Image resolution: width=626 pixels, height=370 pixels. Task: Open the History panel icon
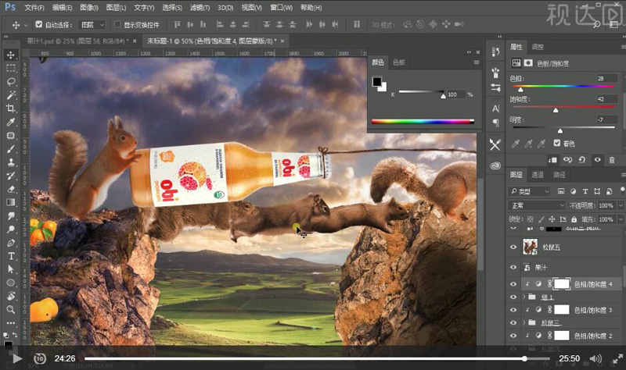pos(495,52)
